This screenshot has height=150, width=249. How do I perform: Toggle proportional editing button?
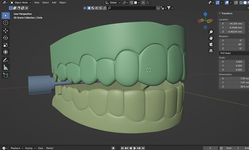pos(143,3)
